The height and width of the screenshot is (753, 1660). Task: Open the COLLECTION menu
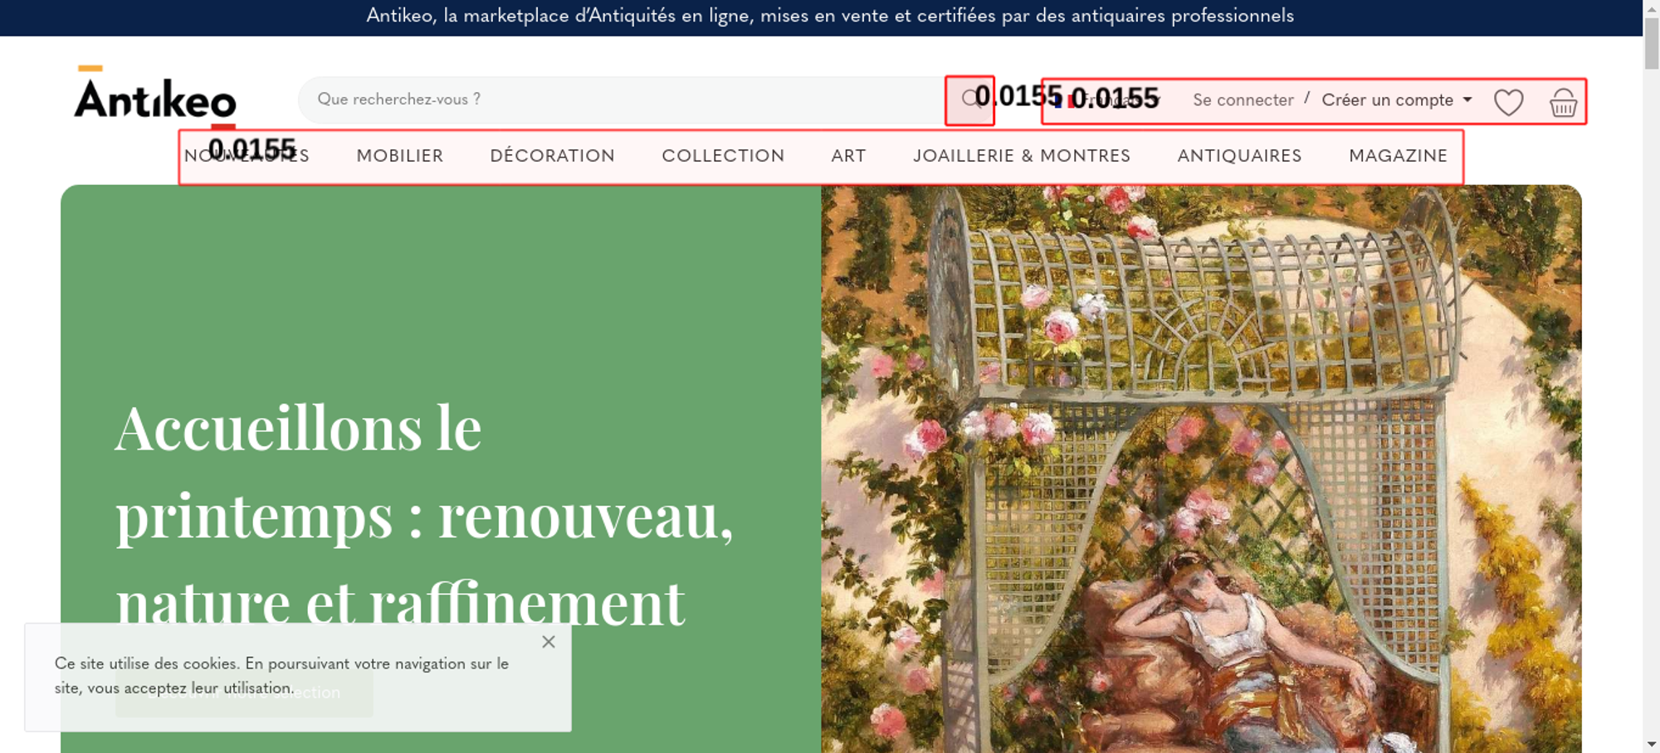(x=723, y=156)
